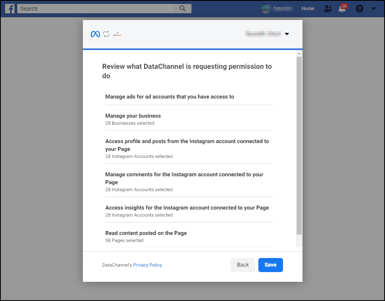This screenshot has width=385, height=301.
Task: Click the DataChannel logo in dialog
Action: 117,34
